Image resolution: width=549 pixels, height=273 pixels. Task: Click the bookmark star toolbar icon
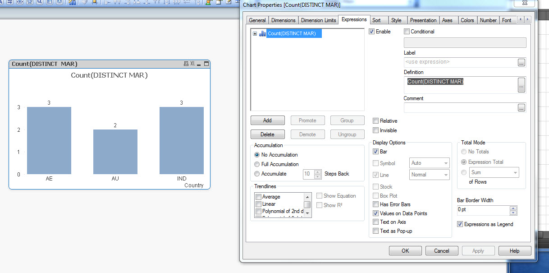[x=30, y=2]
